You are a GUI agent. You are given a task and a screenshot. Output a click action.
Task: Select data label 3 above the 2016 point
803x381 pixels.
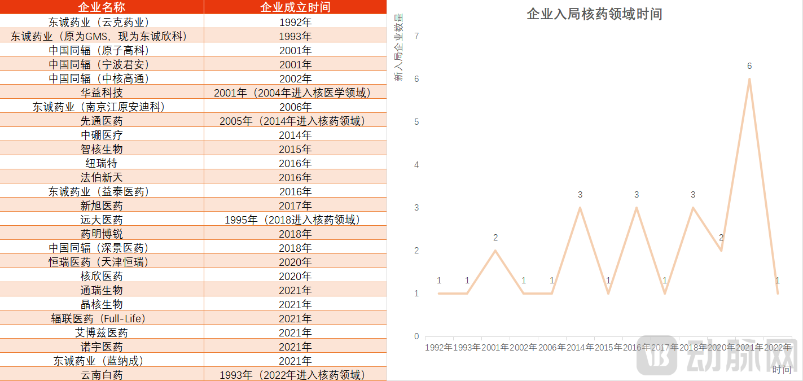[x=637, y=195]
